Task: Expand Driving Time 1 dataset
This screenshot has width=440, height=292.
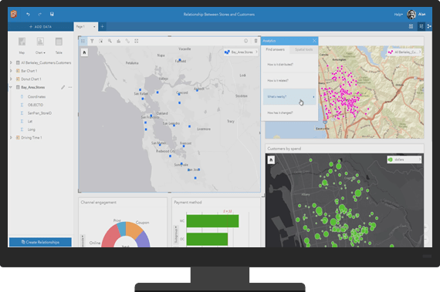Action: (x=11, y=137)
